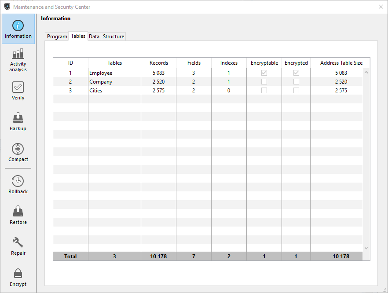
Task: Toggle Encrypted checkbox for Company row
Action: coord(296,82)
